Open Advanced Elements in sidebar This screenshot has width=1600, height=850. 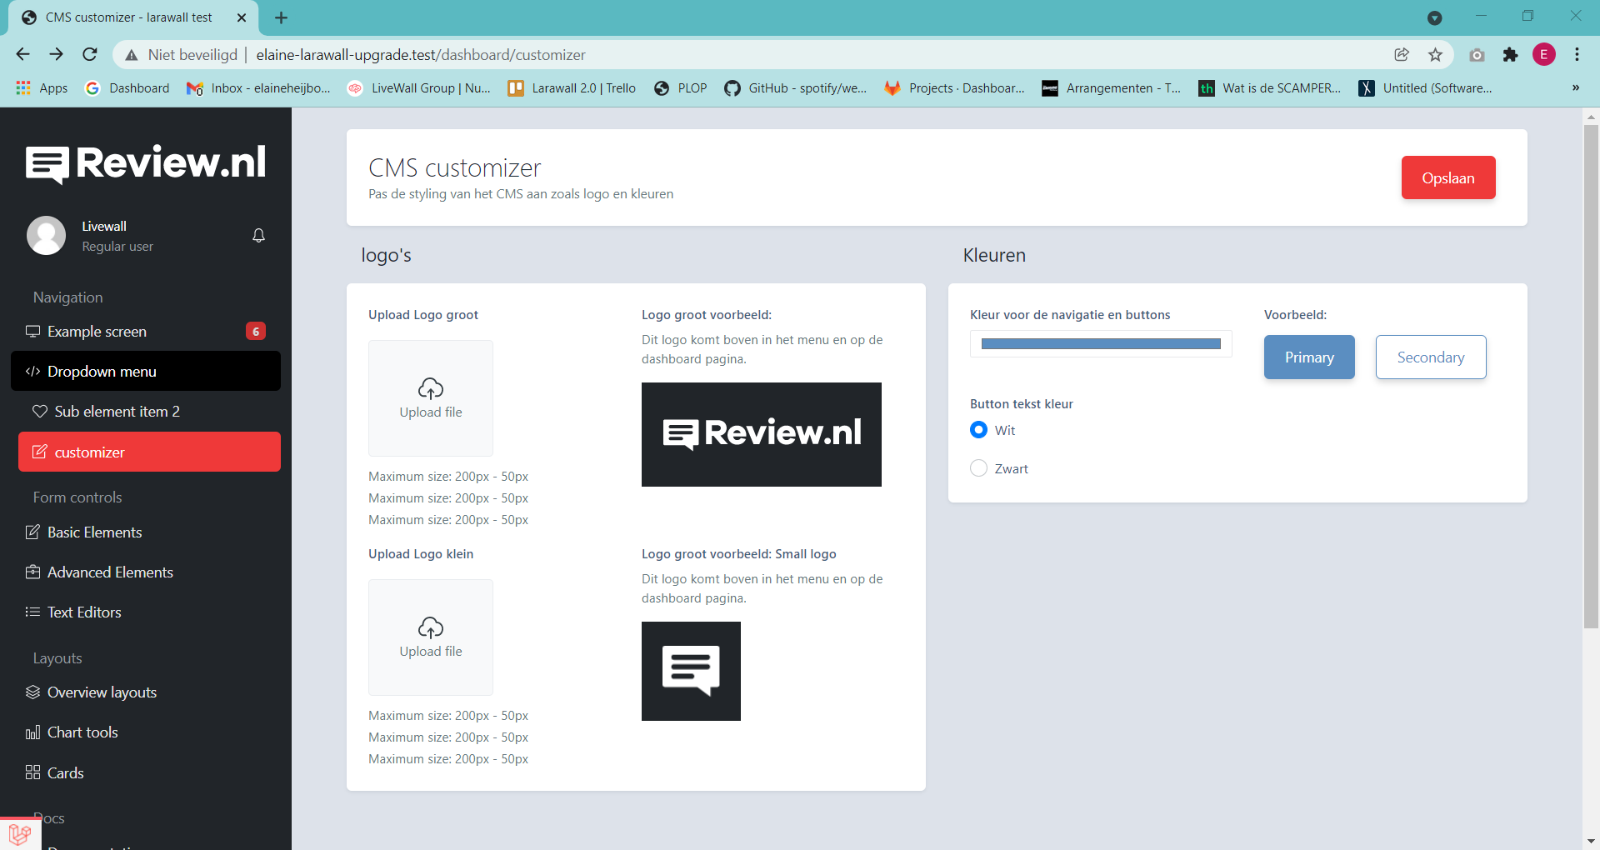coord(146,572)
